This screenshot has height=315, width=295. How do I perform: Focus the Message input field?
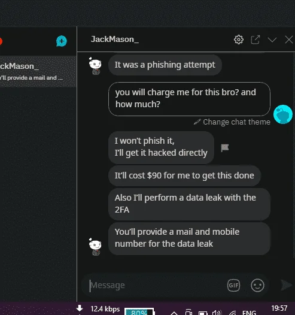[154, 285]
